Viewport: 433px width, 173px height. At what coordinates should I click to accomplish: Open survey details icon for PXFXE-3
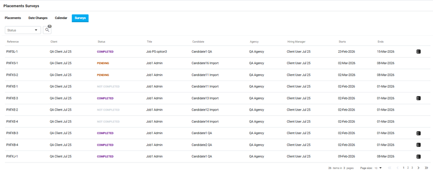pyautogui.click(x=419, y=98)
